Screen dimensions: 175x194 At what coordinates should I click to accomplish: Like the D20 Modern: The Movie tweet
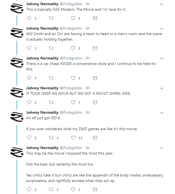click(x=73, y=18)
